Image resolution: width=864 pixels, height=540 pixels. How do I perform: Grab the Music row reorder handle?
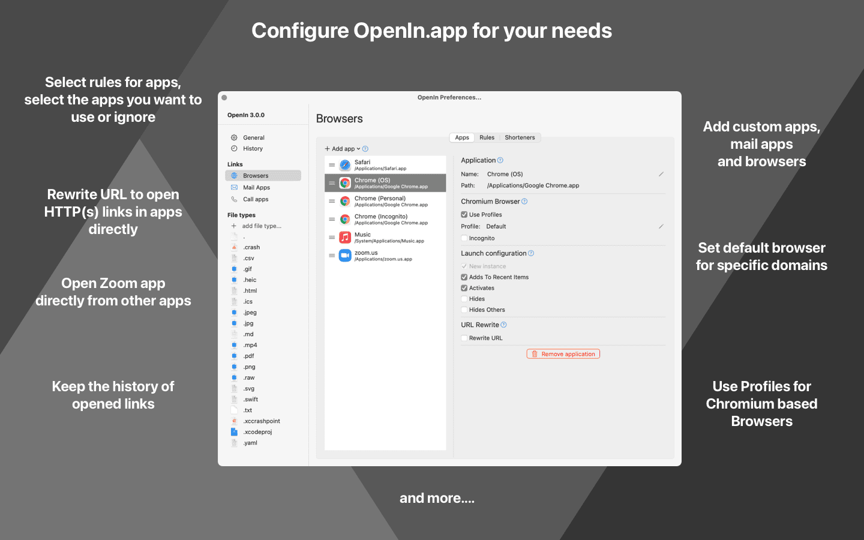click(x=332, y=238)
